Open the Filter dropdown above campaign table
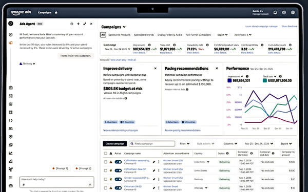 tap(184, 143)
